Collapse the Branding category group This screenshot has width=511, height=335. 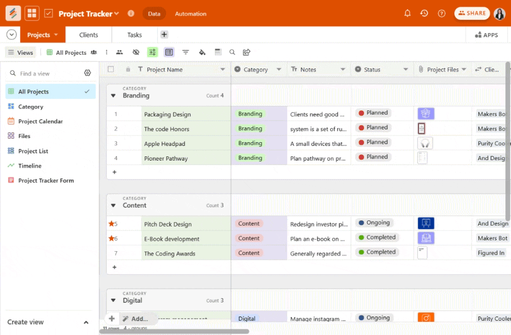tap(113, 96)
